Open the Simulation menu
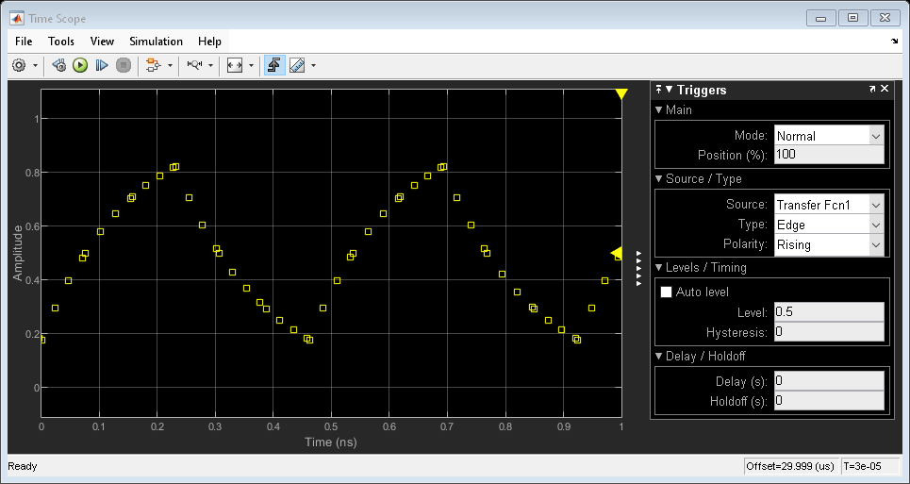This screenshot has height=484, width=910. 156,42
